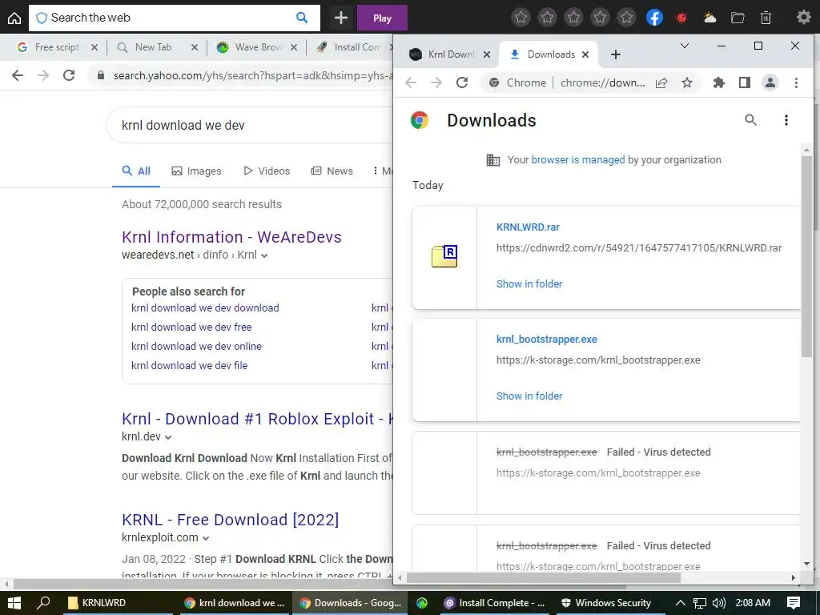The width and height of the screenshot is (820, 615).
Task: Close the New Tab tab
Action: click(x=194, y=47)
